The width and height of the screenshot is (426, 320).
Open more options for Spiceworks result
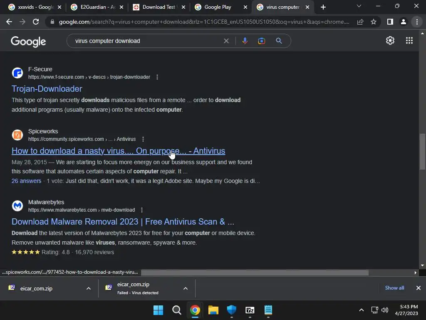(x=143, y=139)
